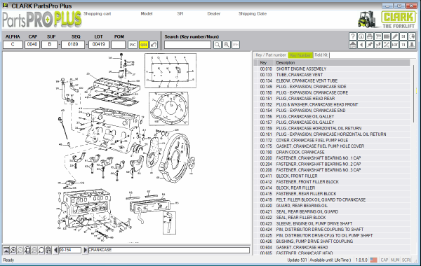Click the Description column header
Image resolution: width=421 pixels, height=266 pixels.
coord(342,63)
